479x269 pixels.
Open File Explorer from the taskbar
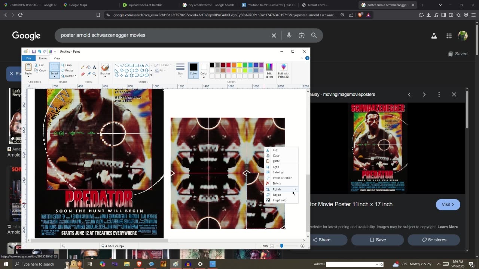126,264
